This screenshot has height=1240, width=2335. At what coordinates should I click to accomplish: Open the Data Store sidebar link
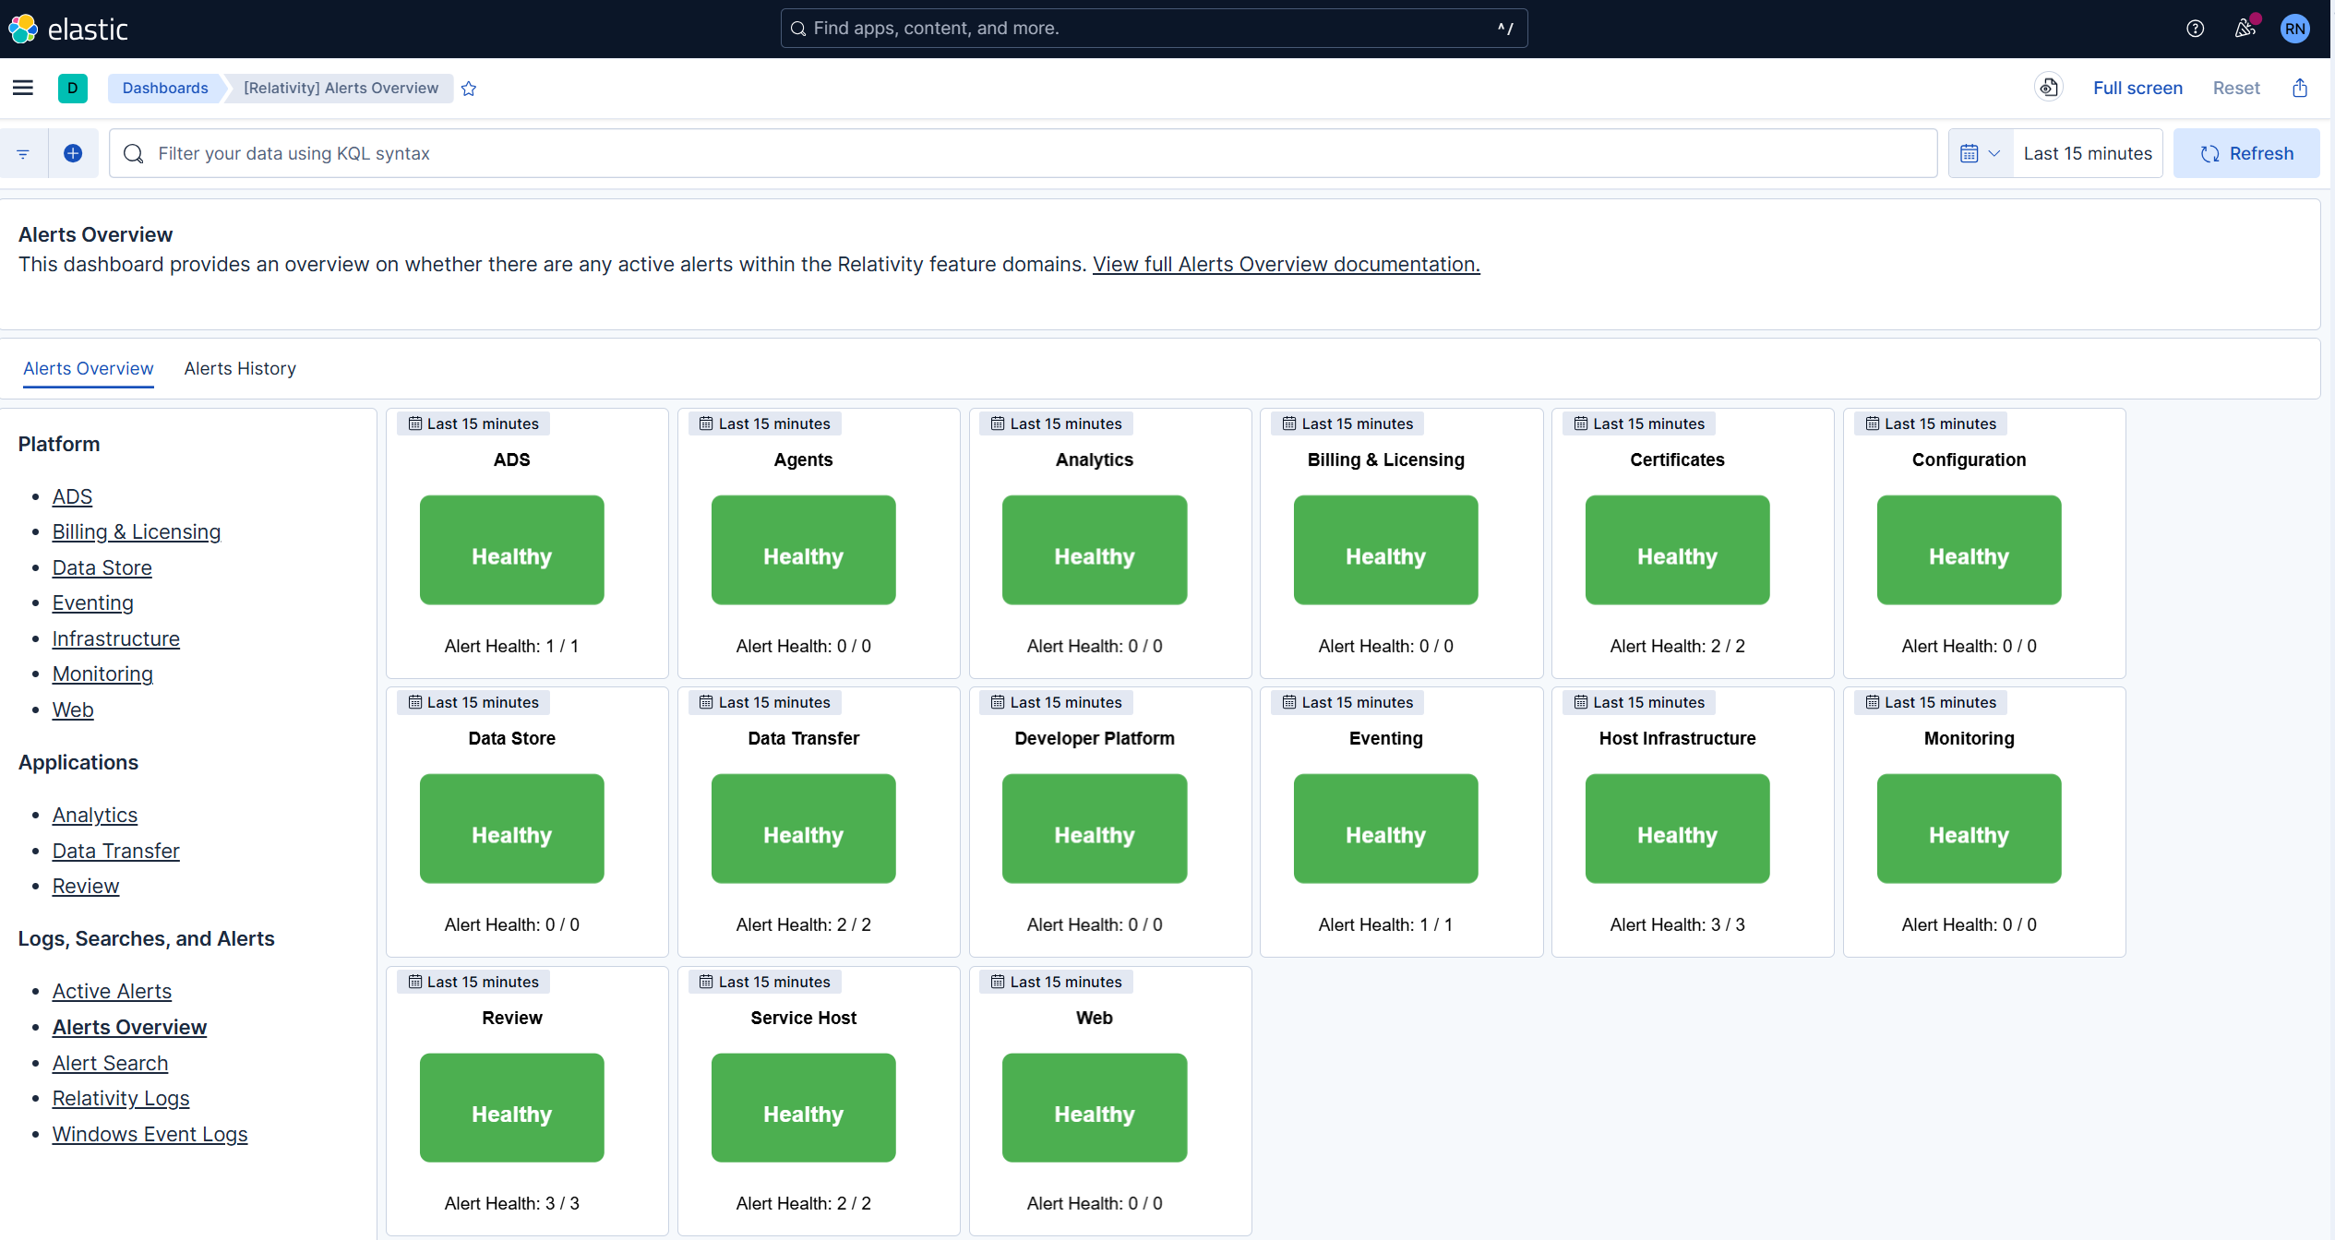pos(102,567)
